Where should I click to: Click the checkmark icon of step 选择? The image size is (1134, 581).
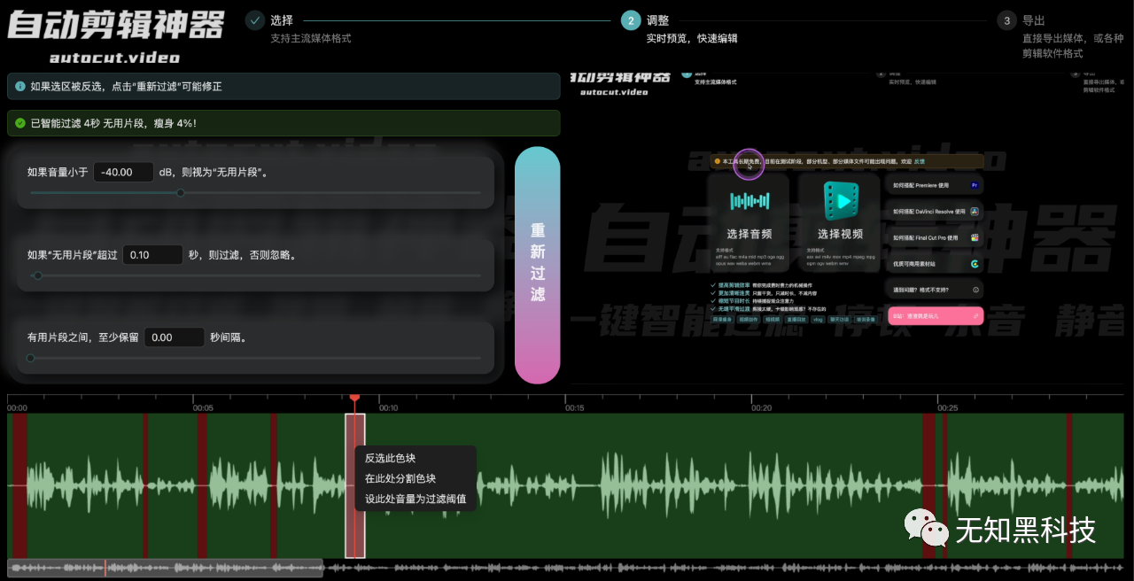[x=255, y=19]
